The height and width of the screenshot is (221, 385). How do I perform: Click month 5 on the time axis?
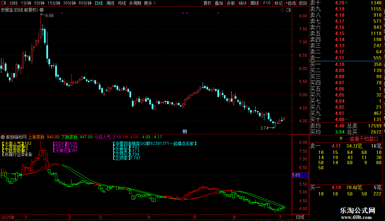[x=195, y=217]
